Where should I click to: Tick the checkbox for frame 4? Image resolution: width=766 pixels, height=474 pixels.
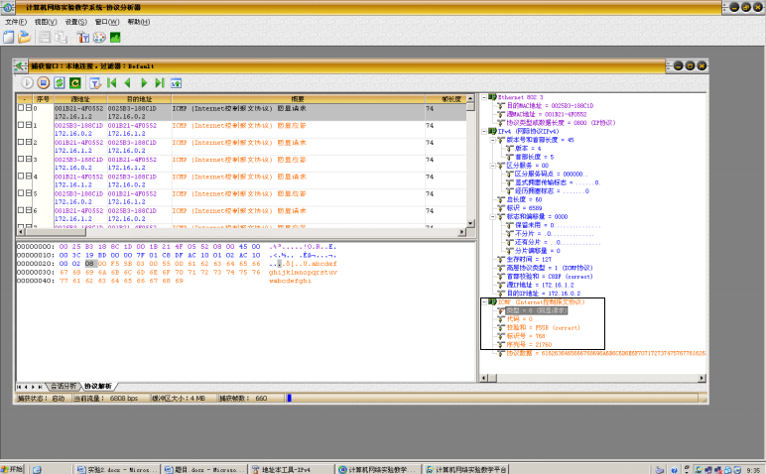tap(21, 177)
